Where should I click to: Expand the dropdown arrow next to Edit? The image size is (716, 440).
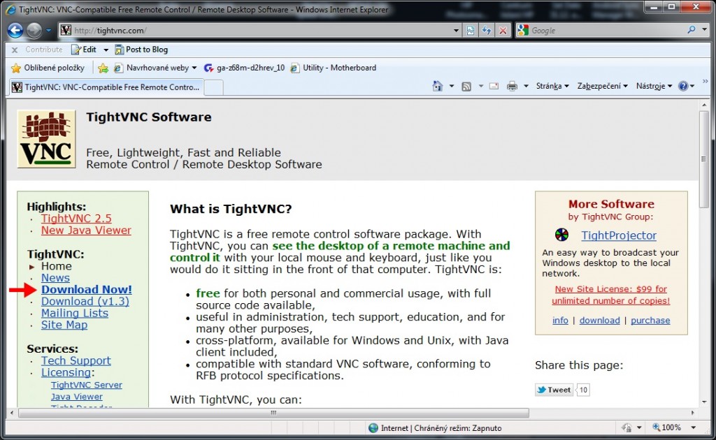(x=106, y=50)
